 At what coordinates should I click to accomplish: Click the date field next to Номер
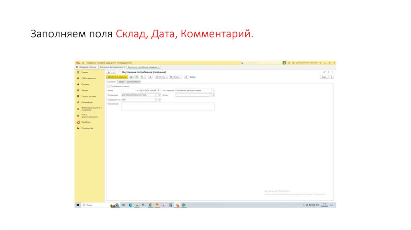pos(148,91)
